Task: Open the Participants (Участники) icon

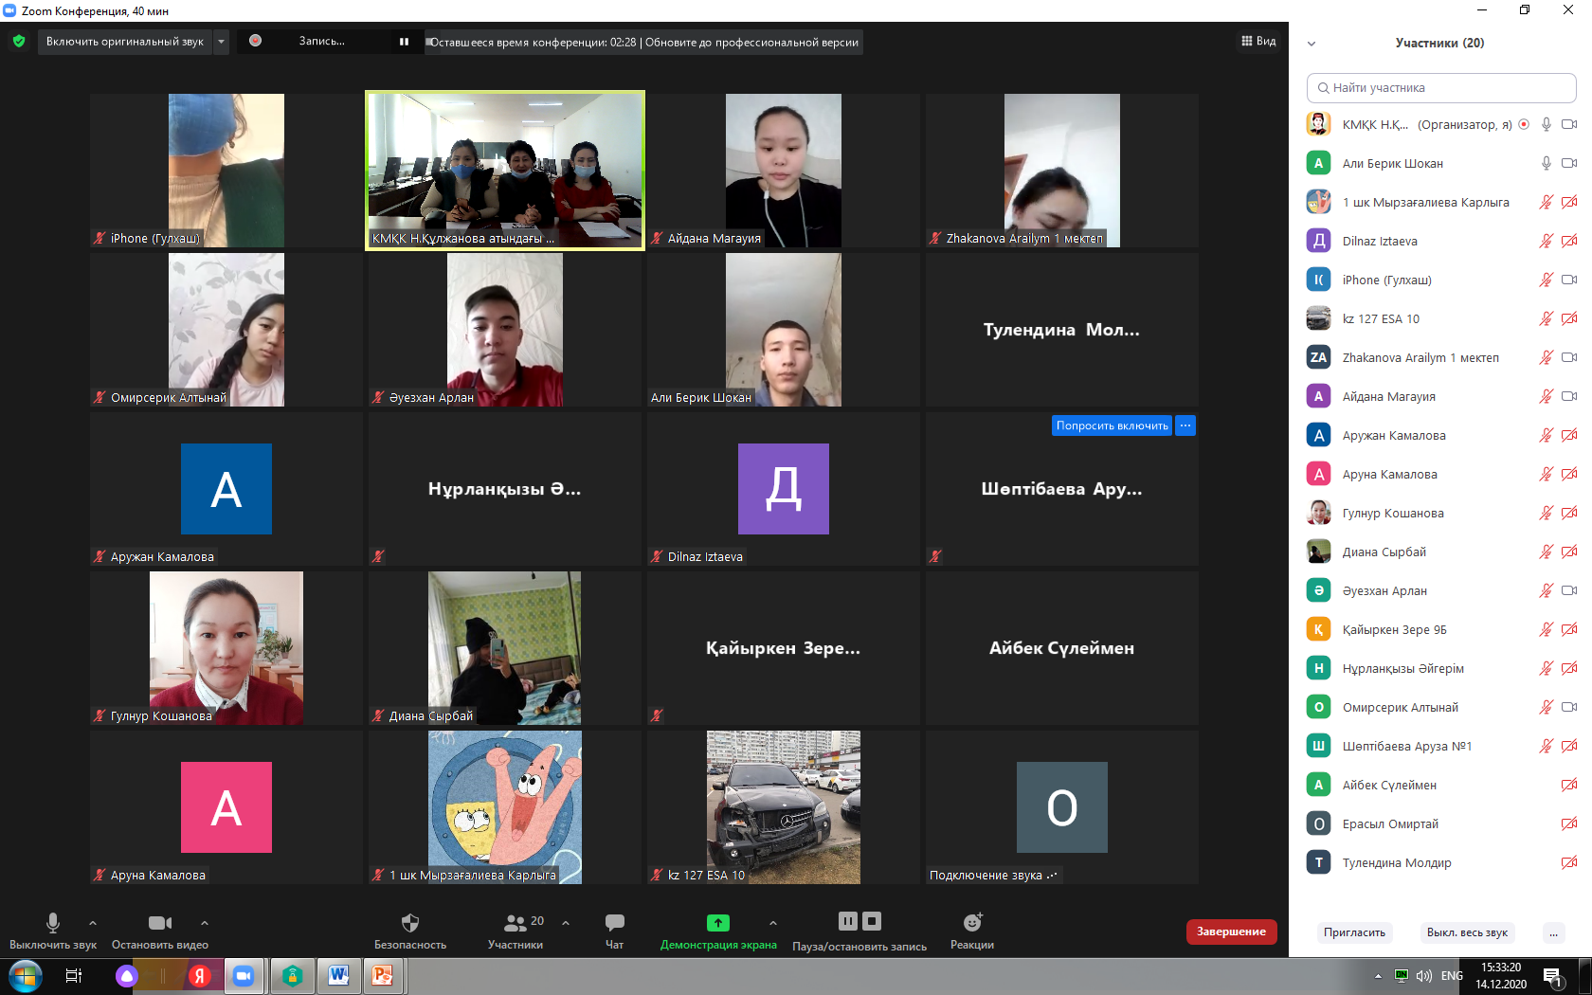Action: pos(516,923)
